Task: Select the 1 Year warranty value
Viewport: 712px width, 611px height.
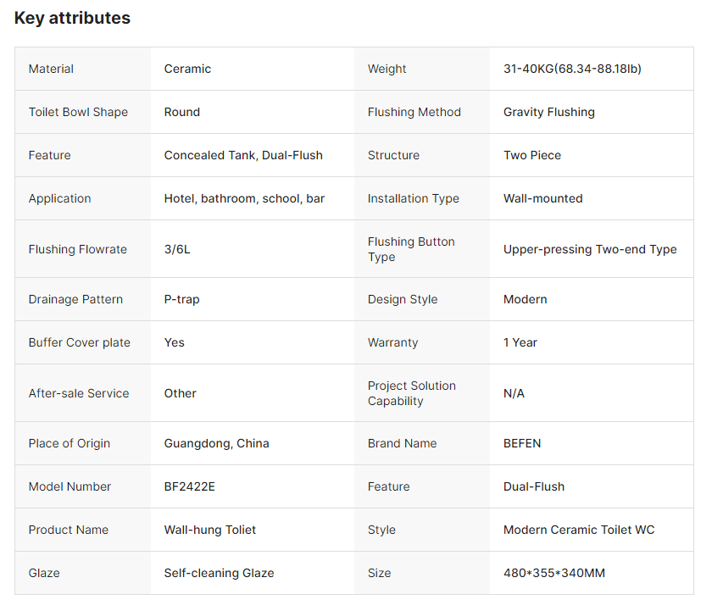Action: click(520, 342)
